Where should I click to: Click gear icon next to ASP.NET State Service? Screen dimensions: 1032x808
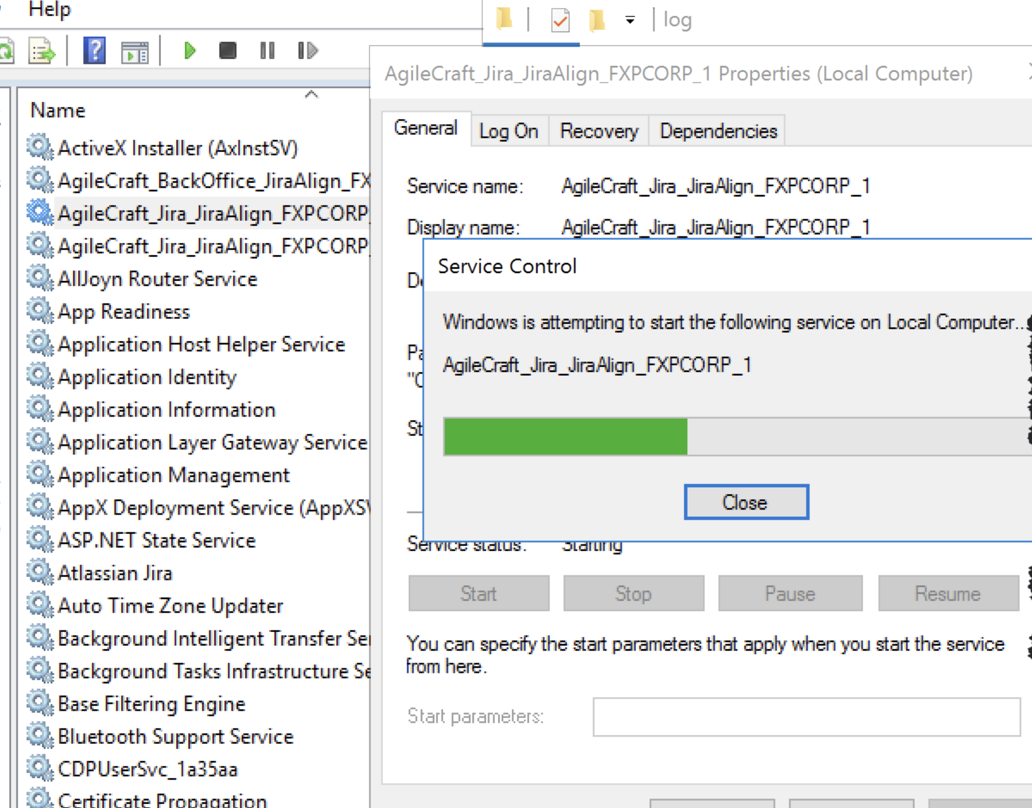[x=40, y=539]
